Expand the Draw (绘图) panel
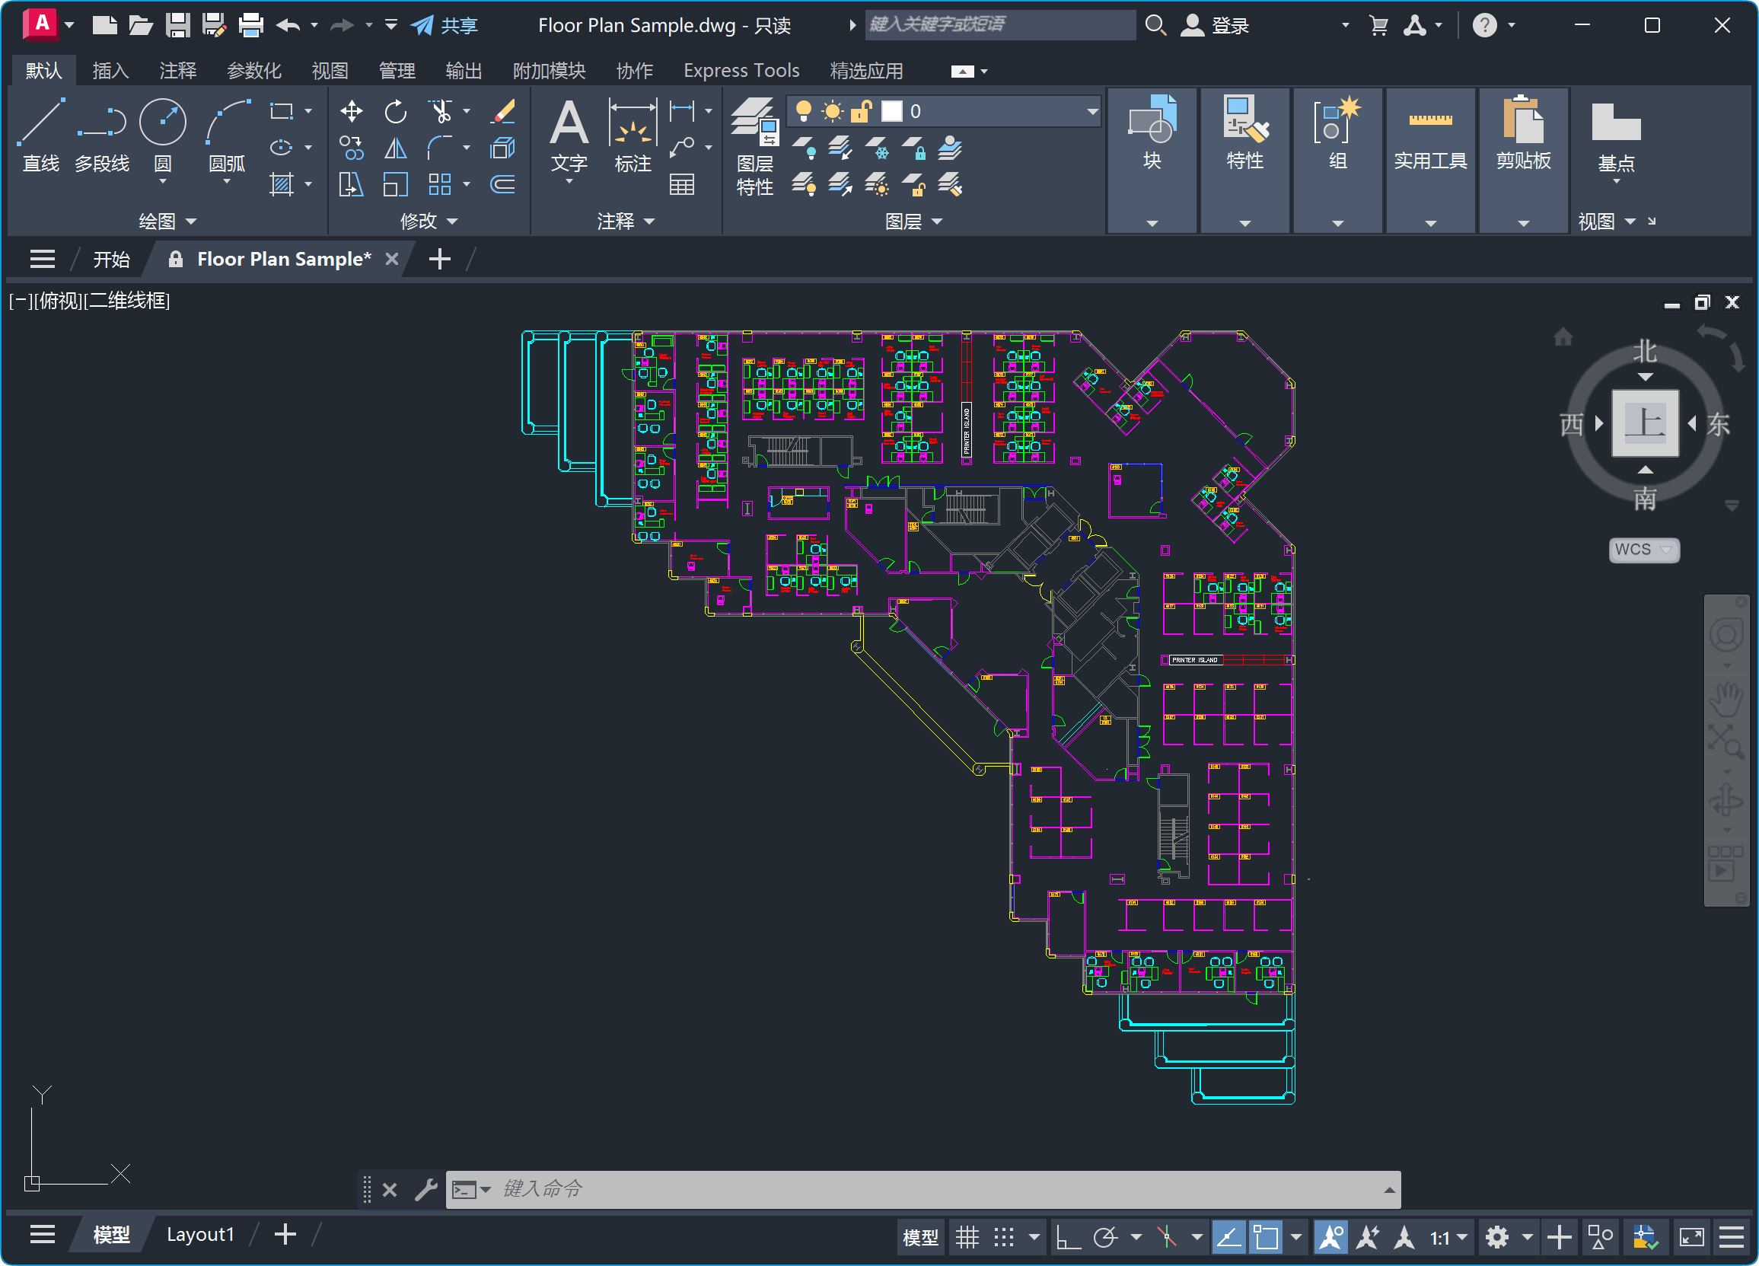The image size is (1759, 1266). point(167,221)
